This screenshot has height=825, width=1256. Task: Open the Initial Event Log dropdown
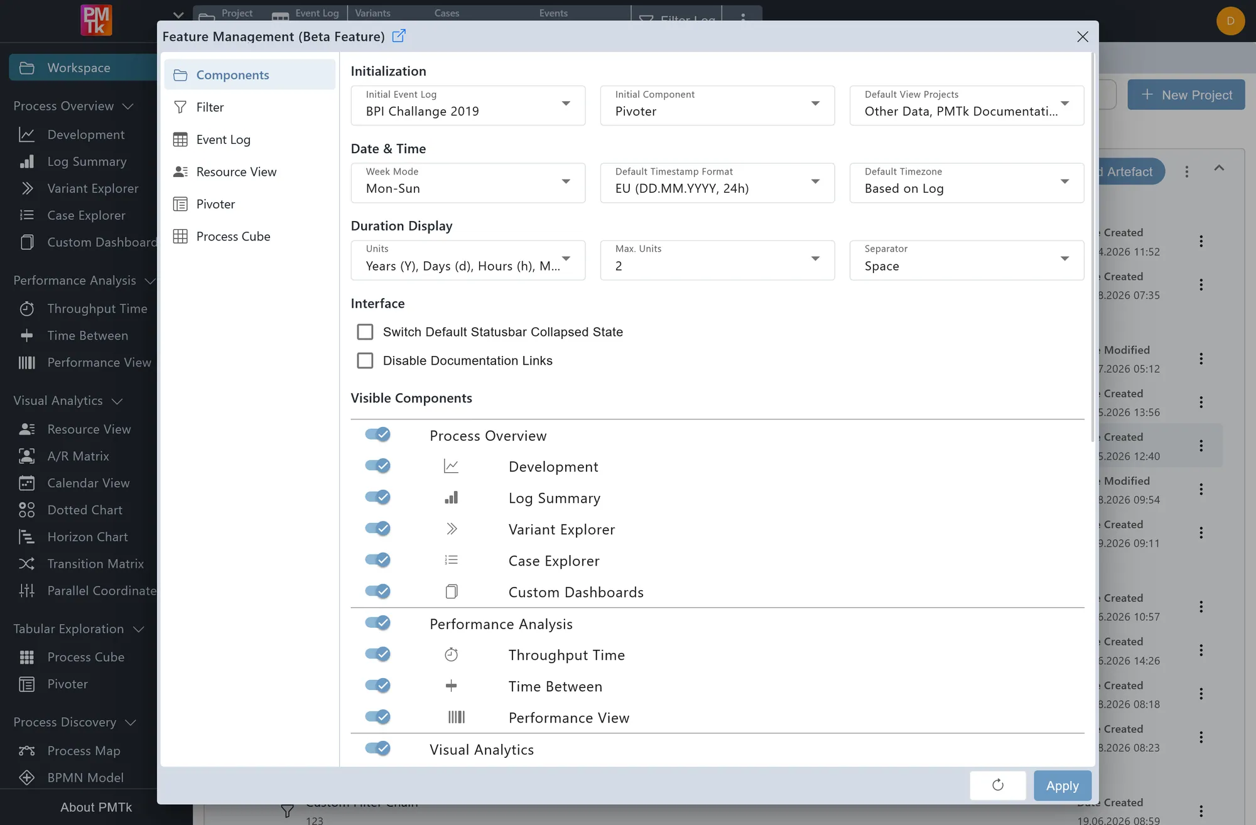(x=468, y=105)
